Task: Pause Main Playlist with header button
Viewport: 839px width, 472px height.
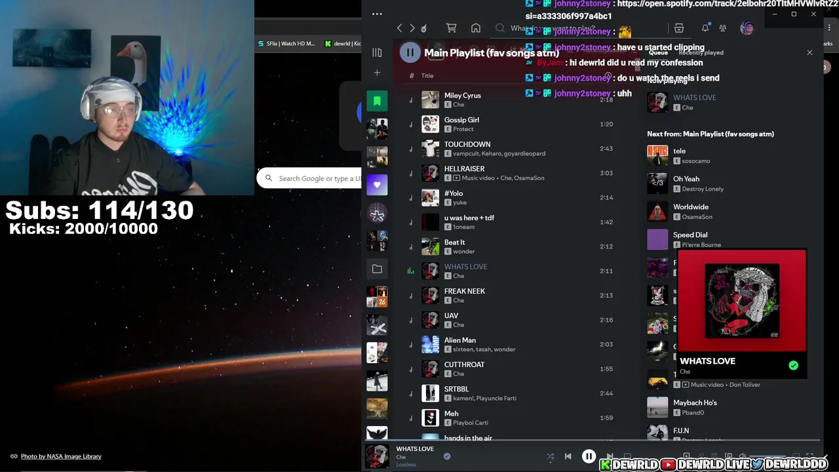Action: click(x=410, y=52)
